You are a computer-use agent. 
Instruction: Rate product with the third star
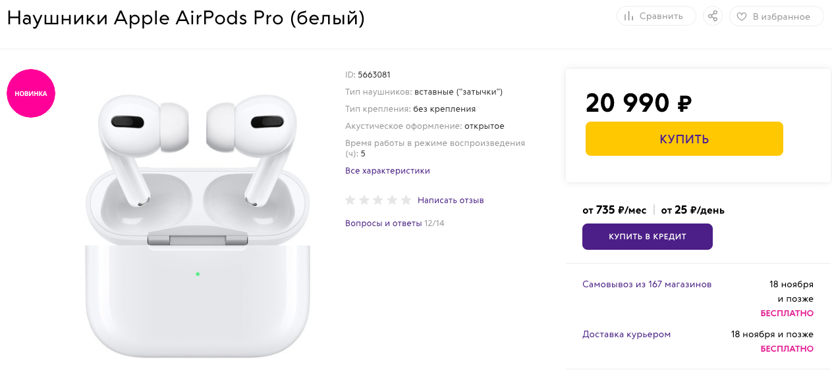[378, 200]
